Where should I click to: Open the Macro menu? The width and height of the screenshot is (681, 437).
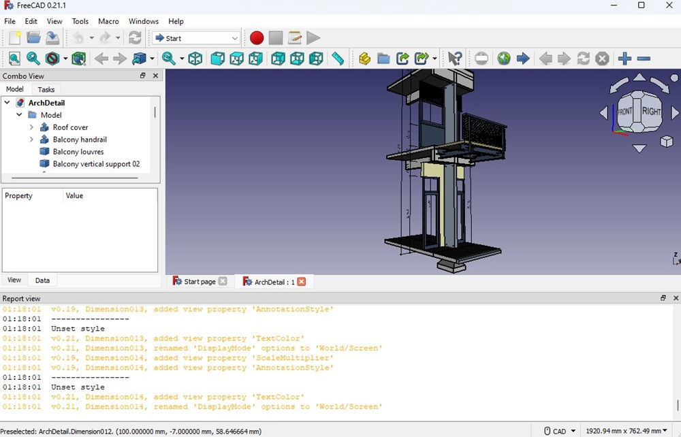(108, 21)
